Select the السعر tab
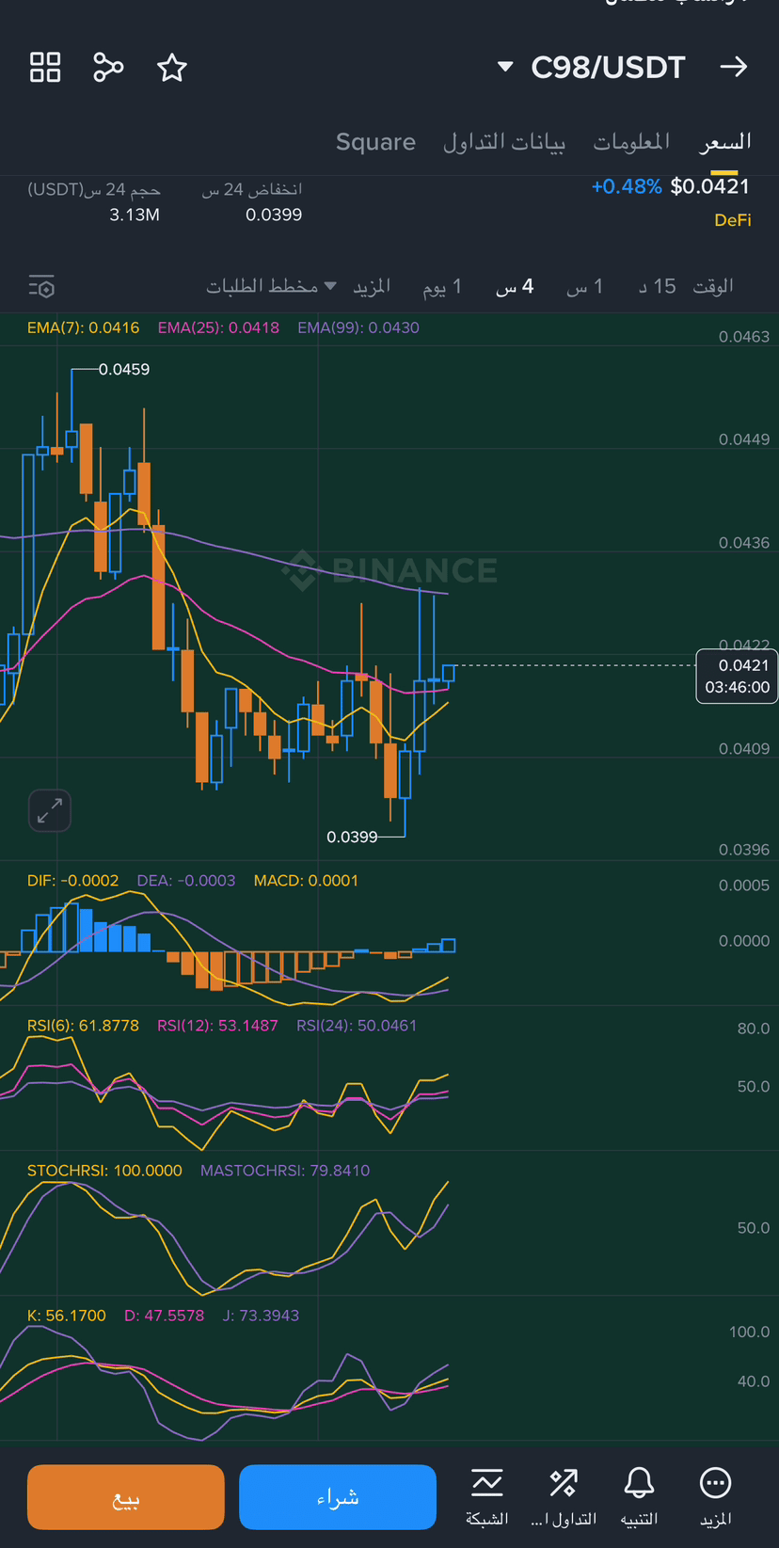Screen dimensions: 779x1548 [x=725, y=142]
